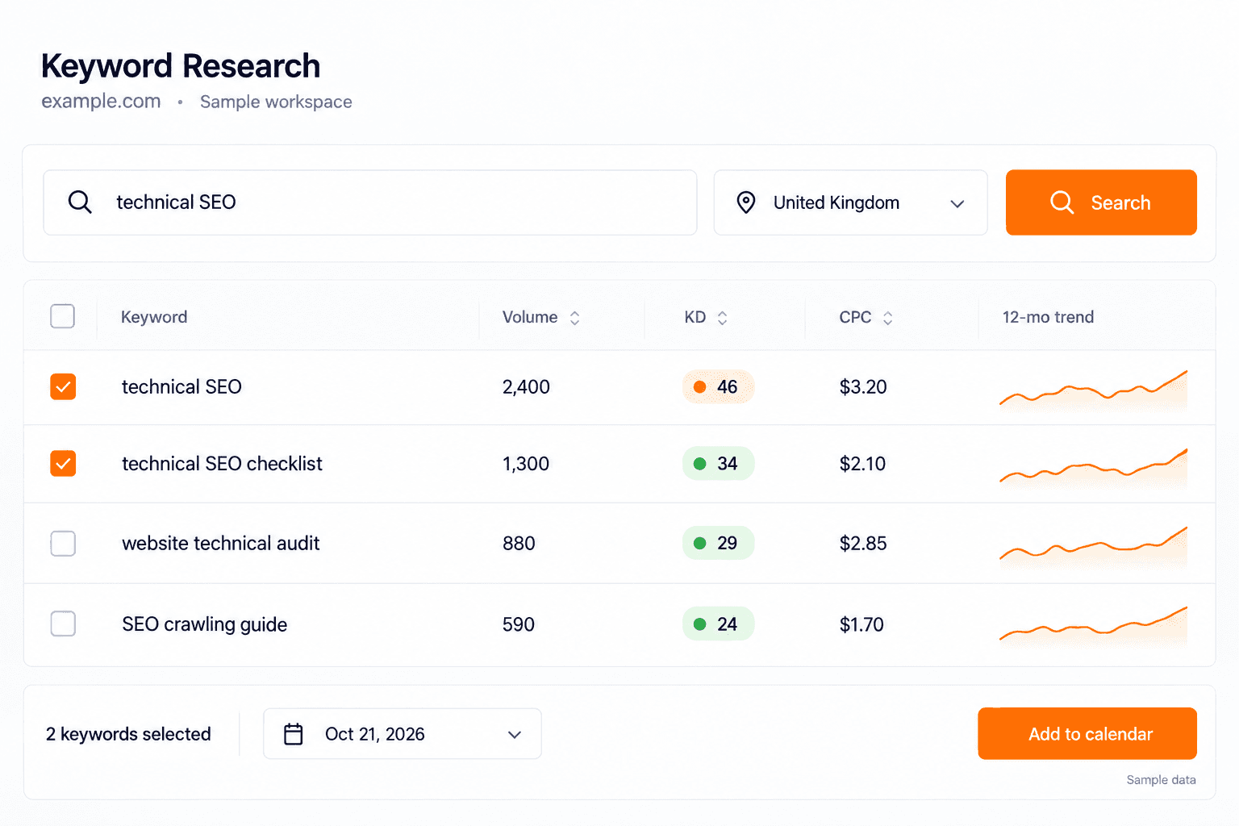Click the 'Sample data' footnote

click(x=1161, y=780)
